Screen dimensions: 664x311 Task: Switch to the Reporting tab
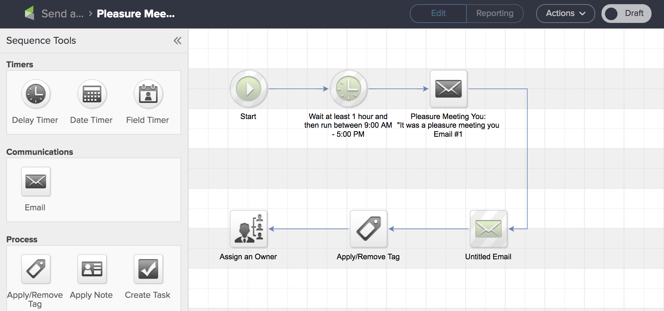click(495, 14)
